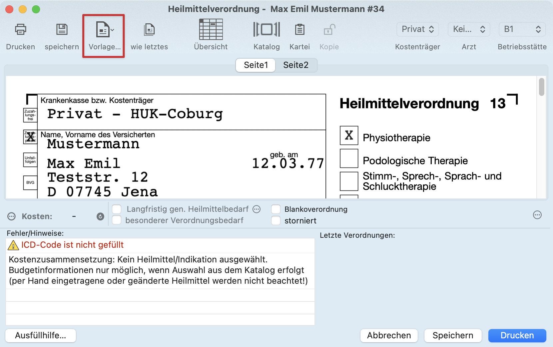
Task: Uncheck the Physiotherapie checkbox
Action: (349, 135)
